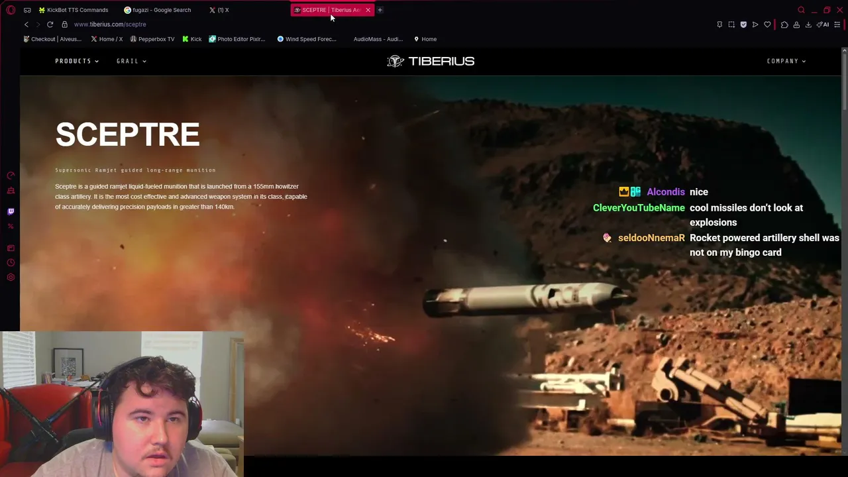This screenshot has width=848, height=477.
Task: Take a page snapshot
Action: click(x=731, y=25)
